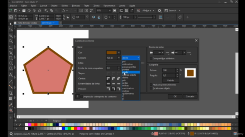Select the Eyedropper tool
Viewport: 245px width, 137px height.
pyautogui.click(x=11, y=105)
